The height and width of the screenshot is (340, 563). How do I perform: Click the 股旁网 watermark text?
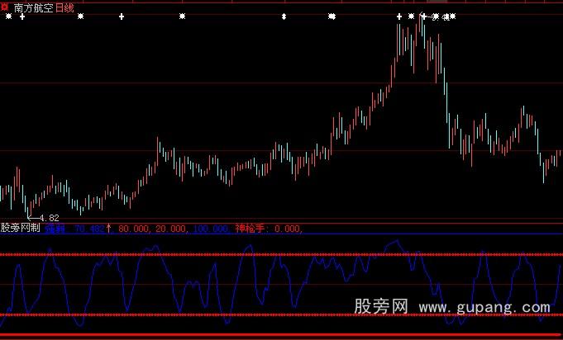[381, 307]
